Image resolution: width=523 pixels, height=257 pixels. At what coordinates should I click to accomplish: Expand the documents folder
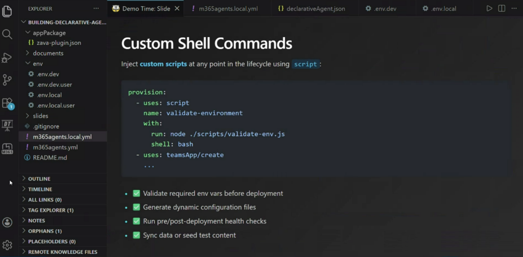pyautogui.click(x=48, y=53)
